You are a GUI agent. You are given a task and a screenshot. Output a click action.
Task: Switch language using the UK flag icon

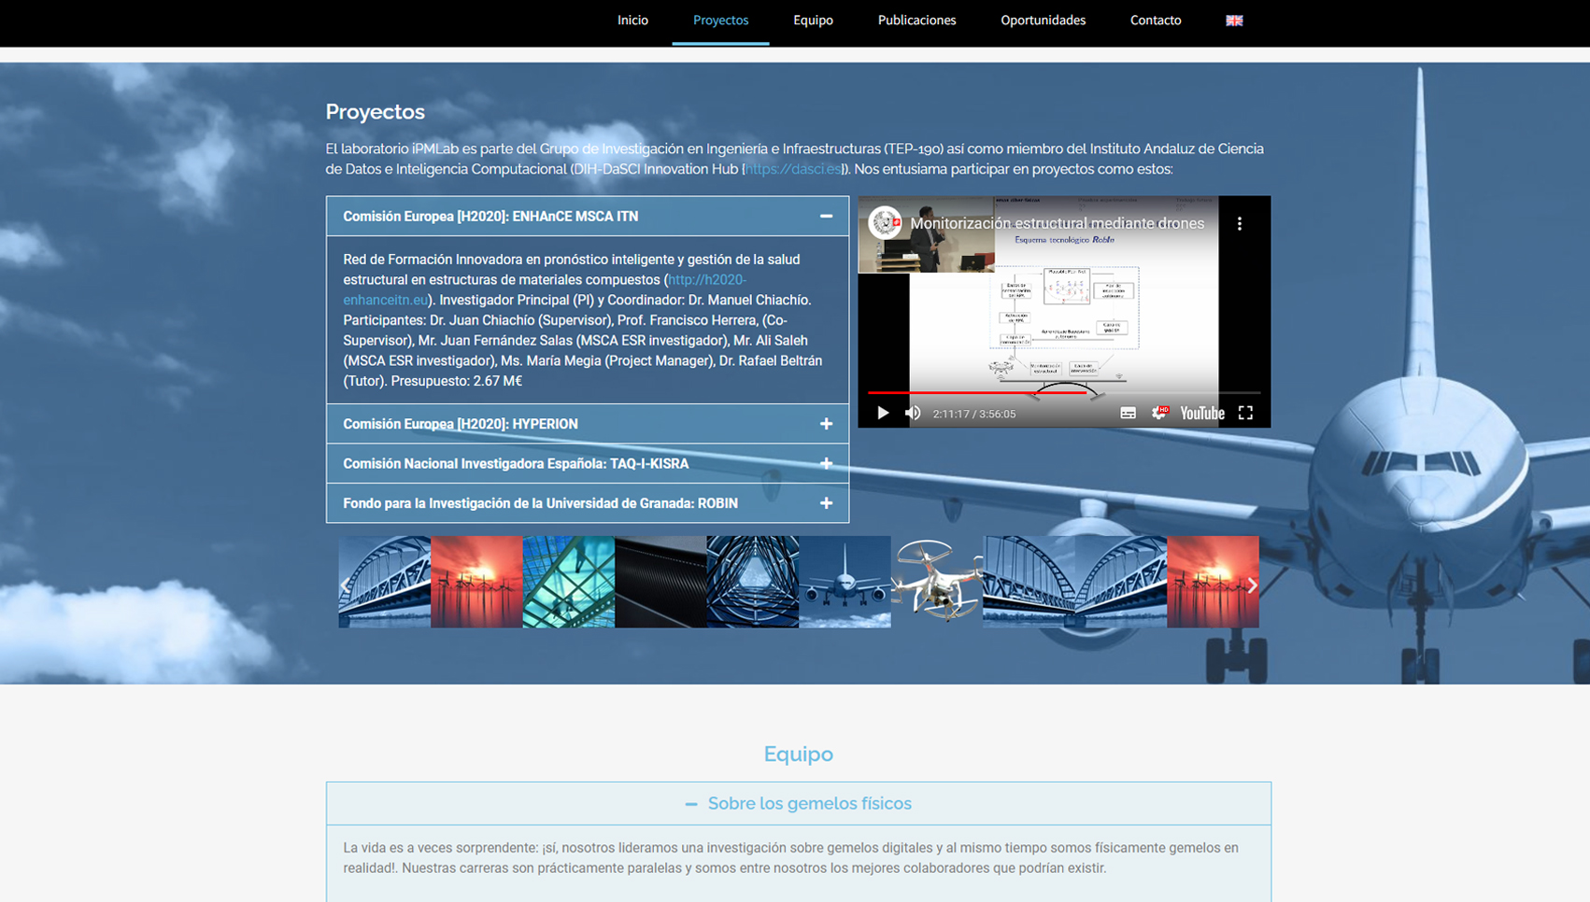point(1233,20)
